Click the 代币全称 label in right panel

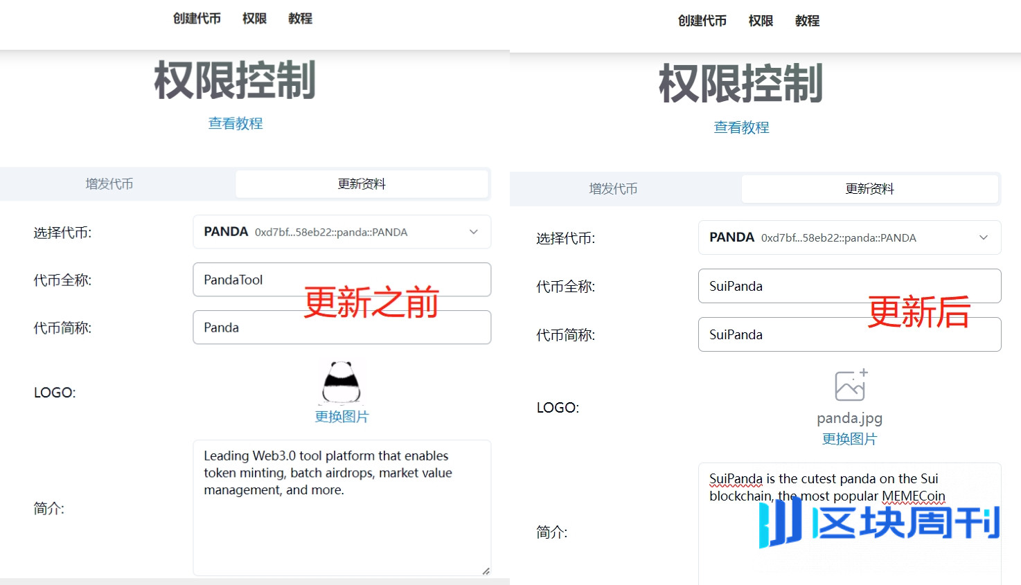(x=566, y=287)
